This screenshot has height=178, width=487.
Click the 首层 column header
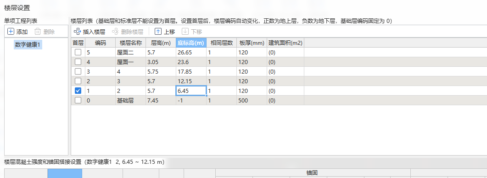coord(78,43)
